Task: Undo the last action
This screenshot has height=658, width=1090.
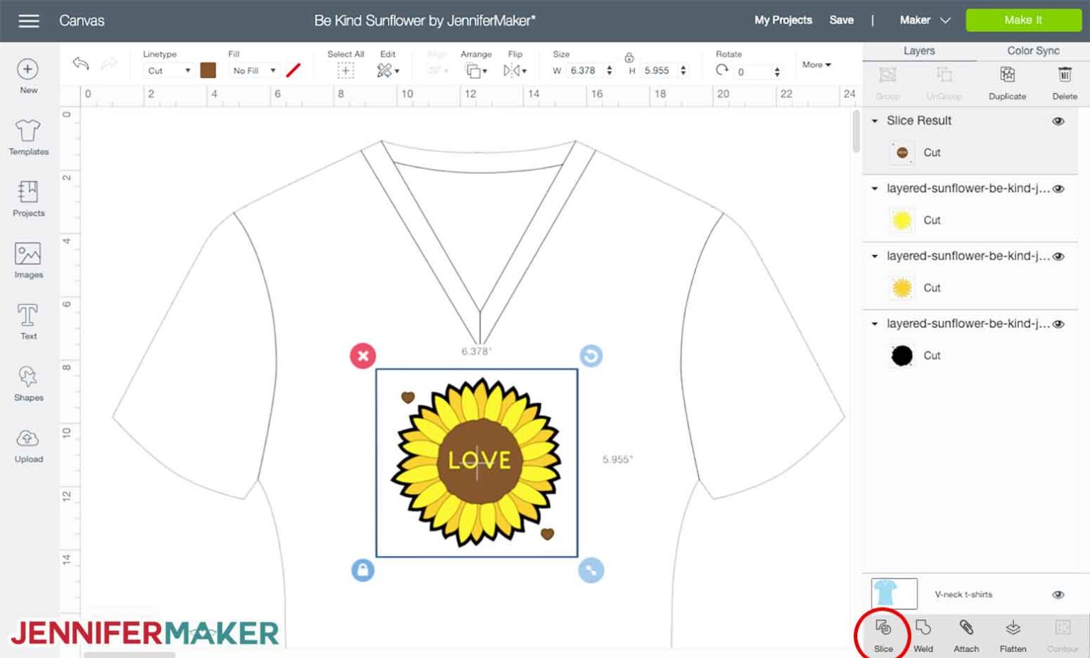Action: point(81,64)
